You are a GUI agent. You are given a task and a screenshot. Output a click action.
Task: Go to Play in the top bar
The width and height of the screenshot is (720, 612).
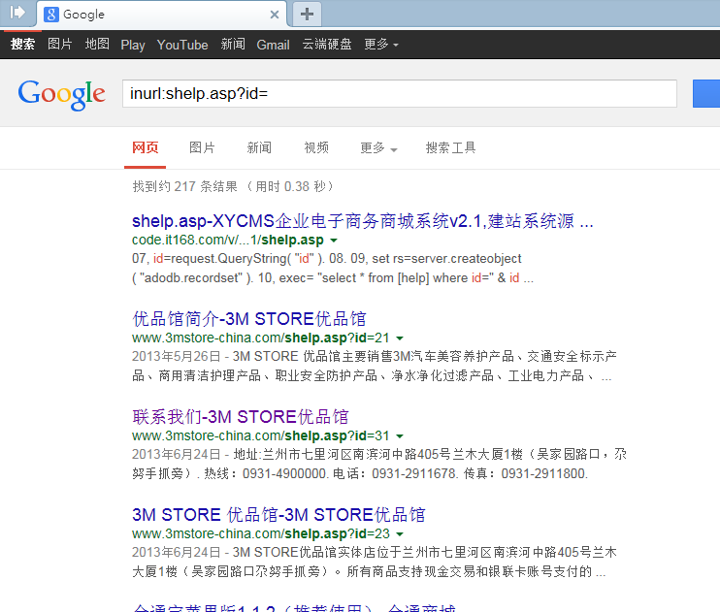pos(133,45)
